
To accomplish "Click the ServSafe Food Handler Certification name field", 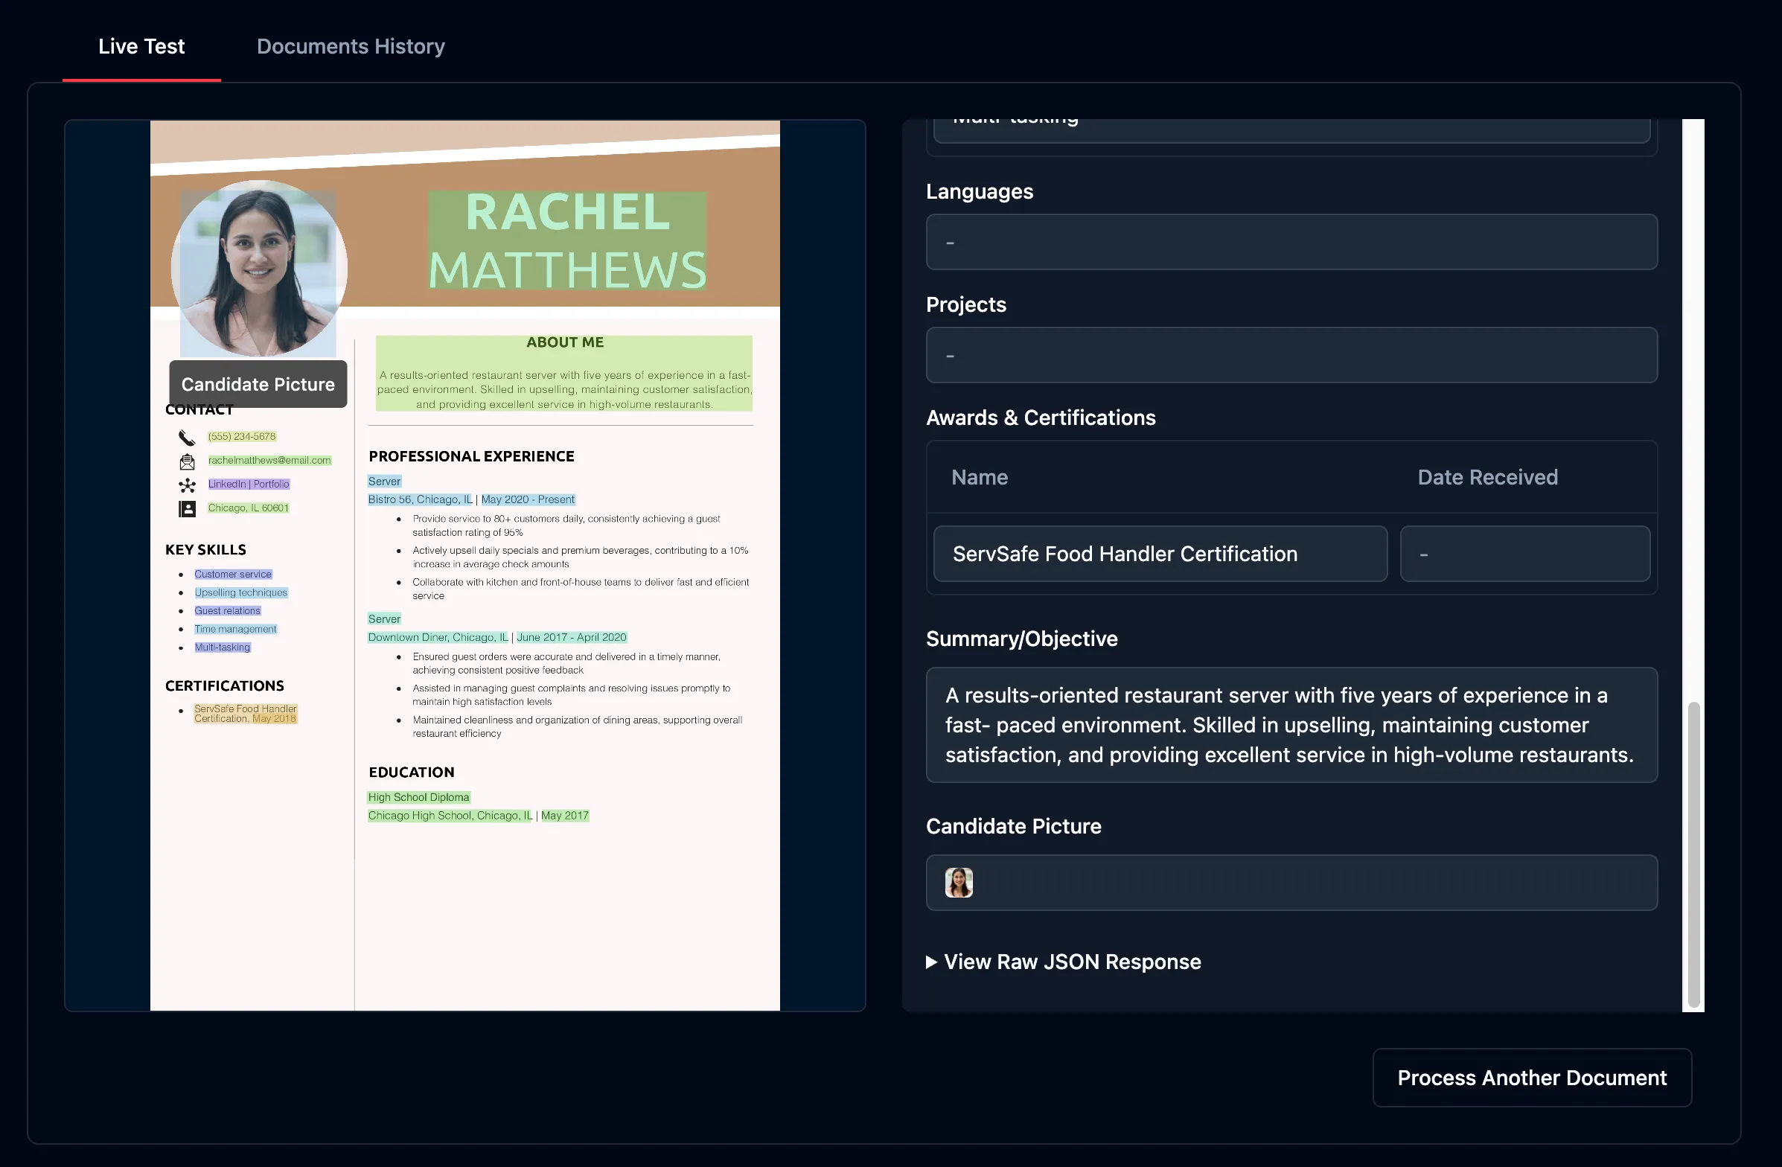I will coord(1160,554).
